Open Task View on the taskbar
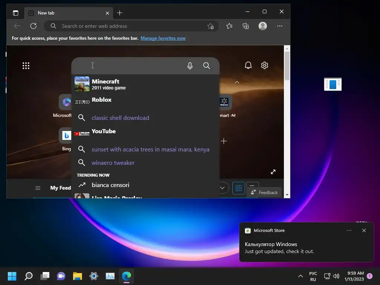The image size is (380, 285). point(45,276)
